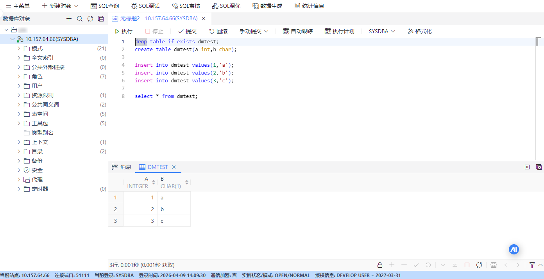Select the 备份 tree item
The image size is (544, 279).
click(54, 161)
